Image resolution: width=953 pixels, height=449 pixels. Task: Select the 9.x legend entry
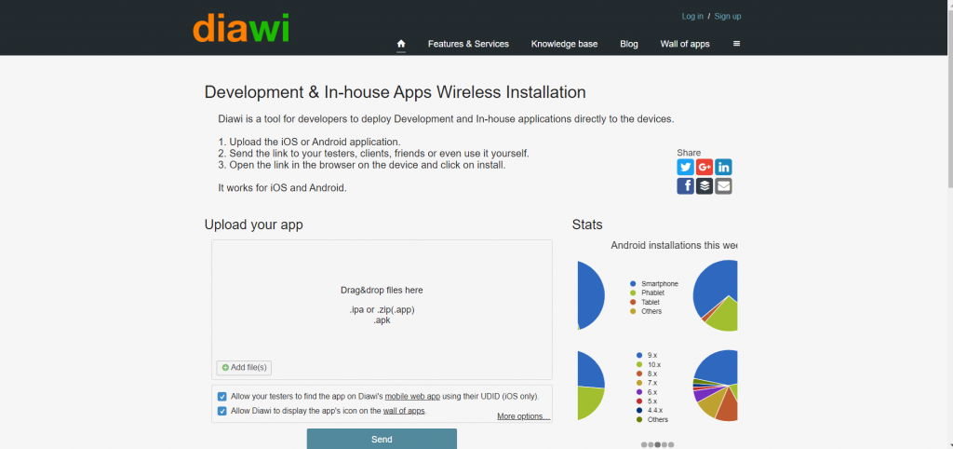point(647,355)
